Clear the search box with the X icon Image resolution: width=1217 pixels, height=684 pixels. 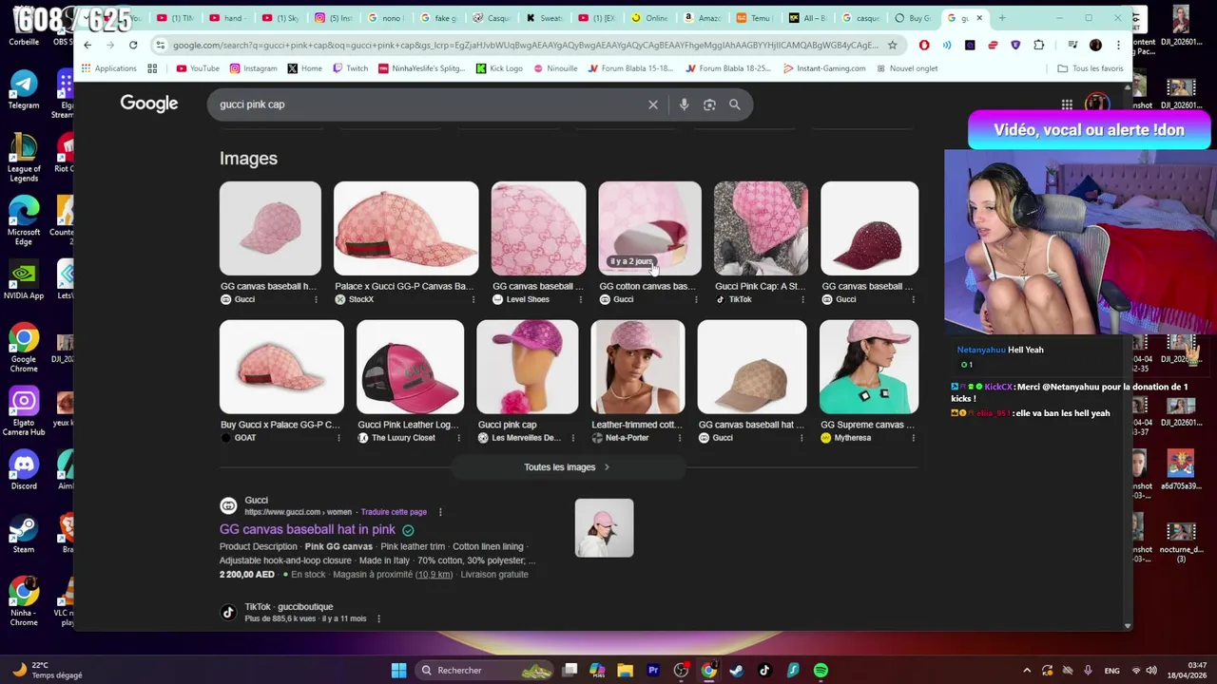653,104
